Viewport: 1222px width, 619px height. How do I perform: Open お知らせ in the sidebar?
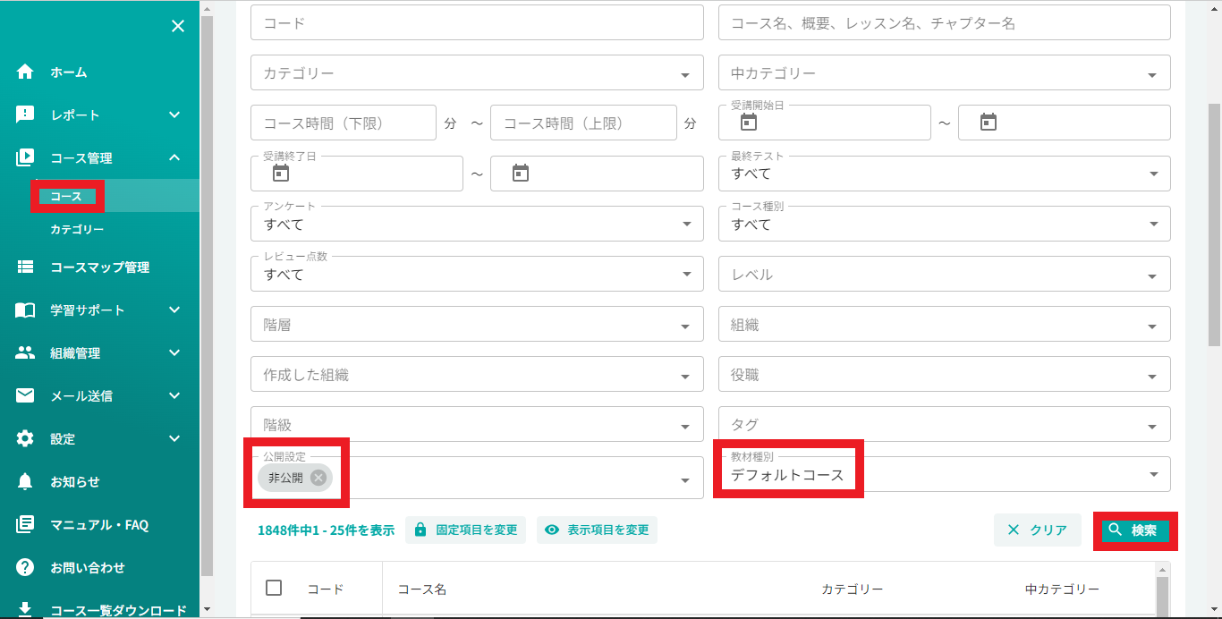point(75,481)
